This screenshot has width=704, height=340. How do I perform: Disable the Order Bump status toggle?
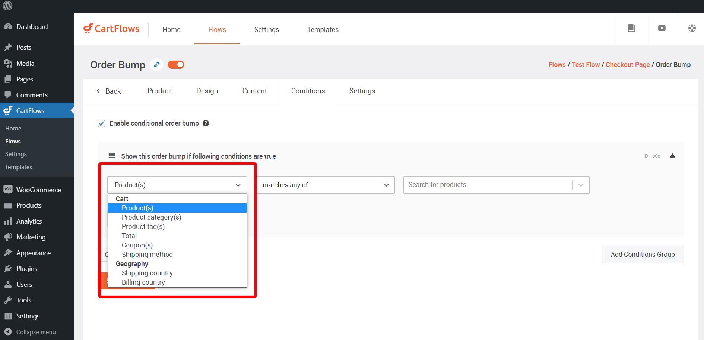[x=176, y=65]
